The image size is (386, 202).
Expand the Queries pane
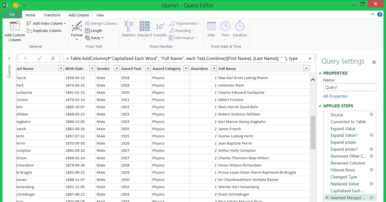tap(9, 59)
